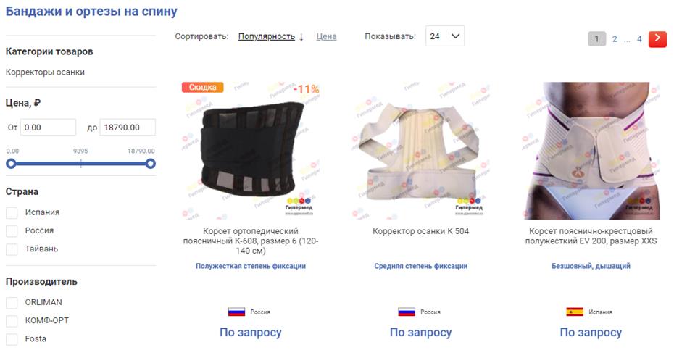The height and width of the screenshot is (350, 674).
Task: Go to next page using red arrow
Action: 657,39
